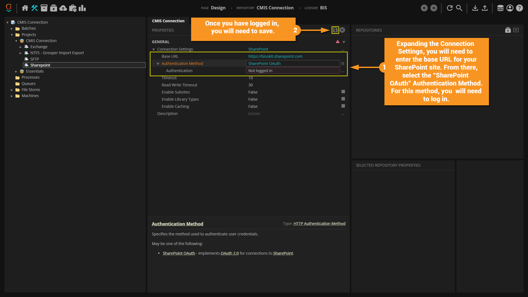This screenshot has width=528, height=297.
Task: Open the bar chart stats icon
Action: coord(82,8)
